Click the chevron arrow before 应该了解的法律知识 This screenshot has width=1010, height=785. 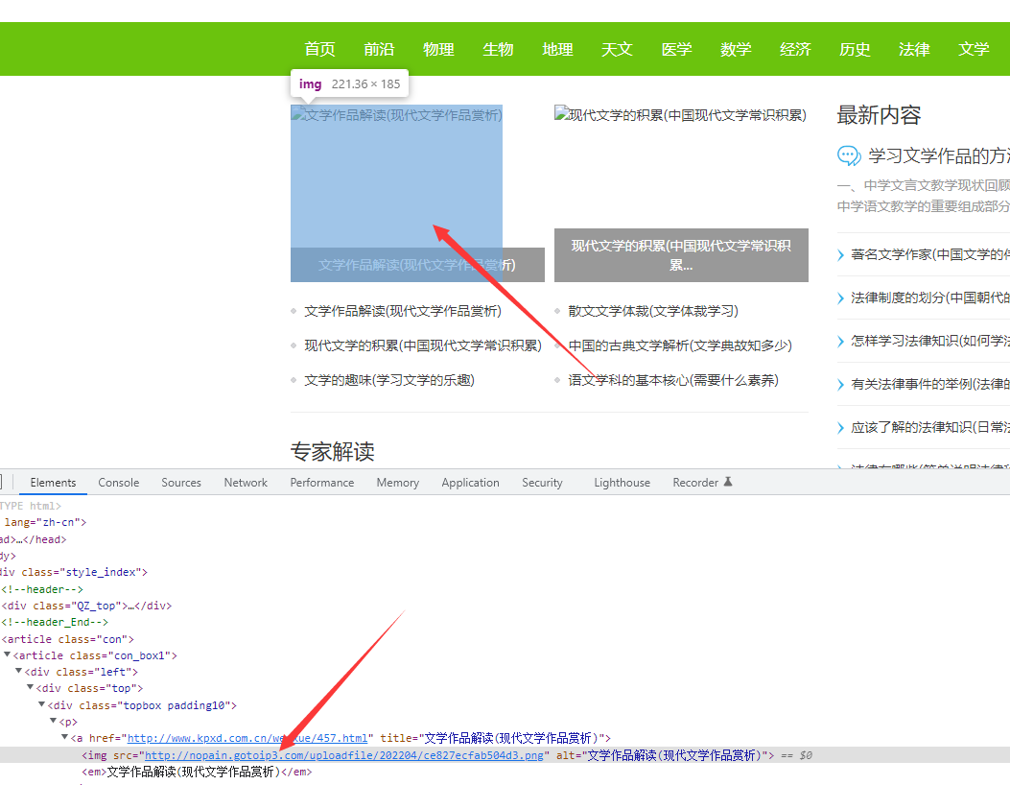pyautogui.click(x=841, y=427)
